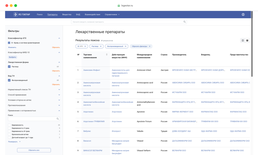Click the lock icon beside lsgeotar.ru
Viewport: 258px width, 155px height.
[x=119, y=6]
